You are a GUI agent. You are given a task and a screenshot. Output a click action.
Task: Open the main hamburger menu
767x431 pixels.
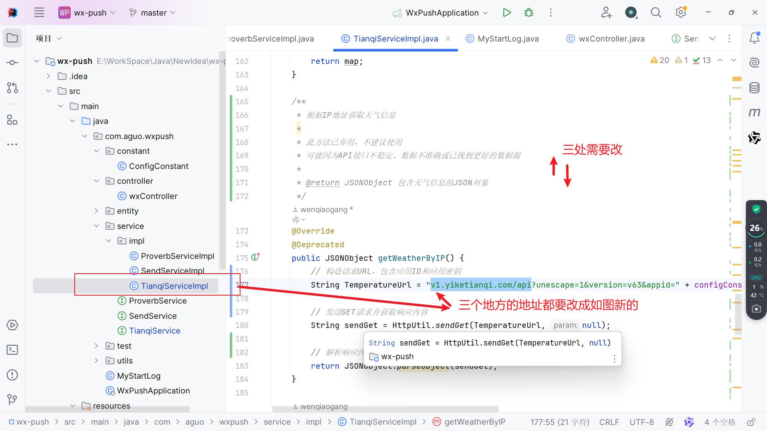point(39,12)
